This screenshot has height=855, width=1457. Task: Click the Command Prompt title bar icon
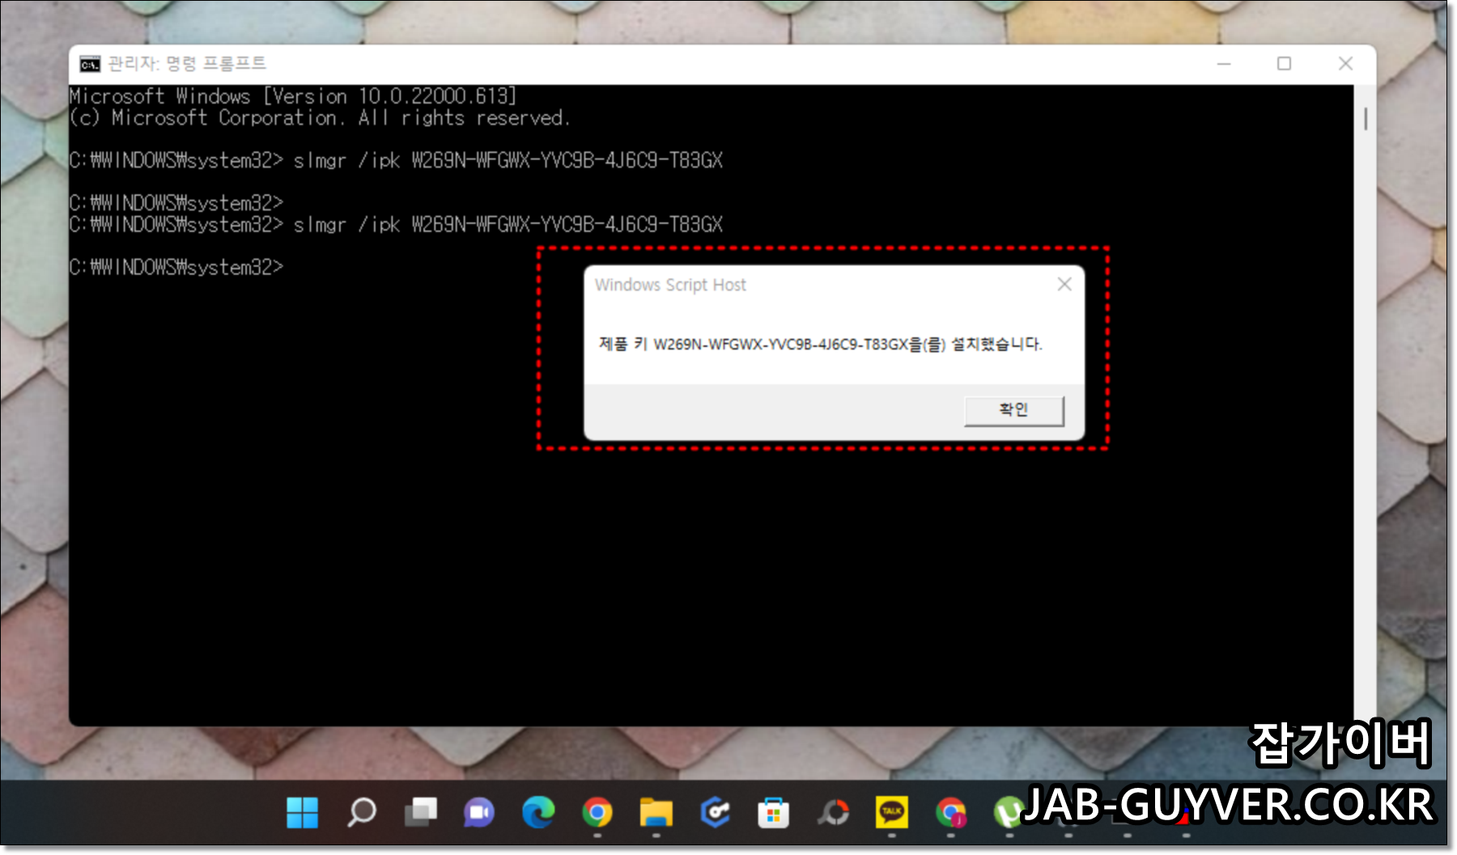pos(90,64)
